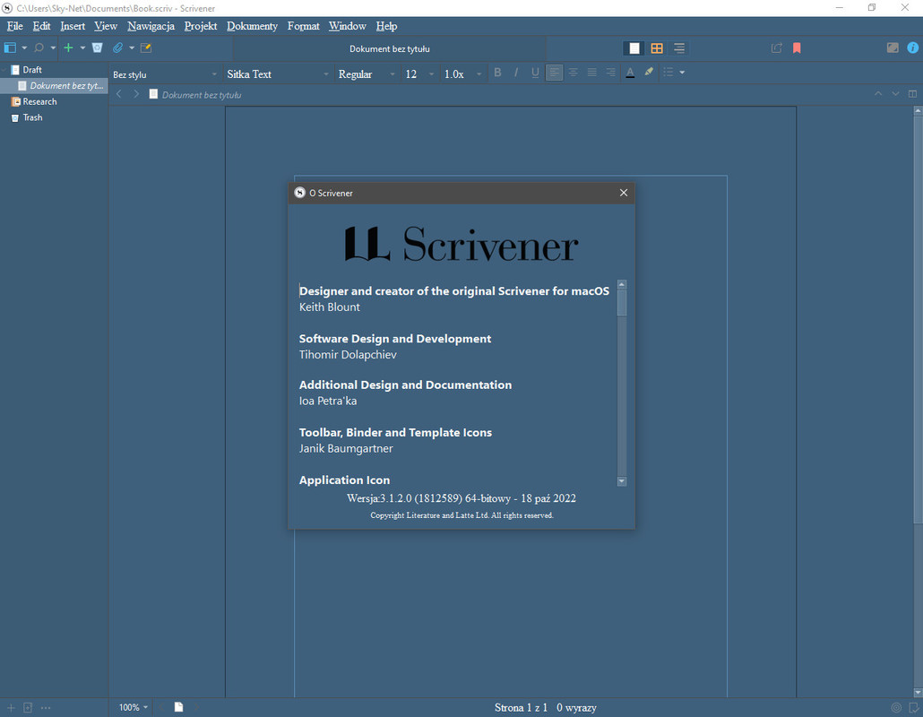Open binder footer ellipsis options

coord(46,707)
